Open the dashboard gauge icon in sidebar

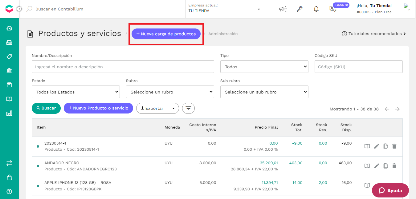pos(9,28)
